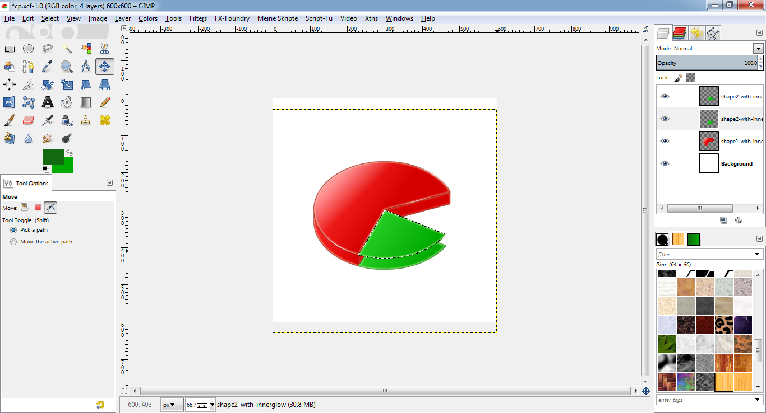
Task: Choose the Flip tool
Action: click(x=10, y=102)
